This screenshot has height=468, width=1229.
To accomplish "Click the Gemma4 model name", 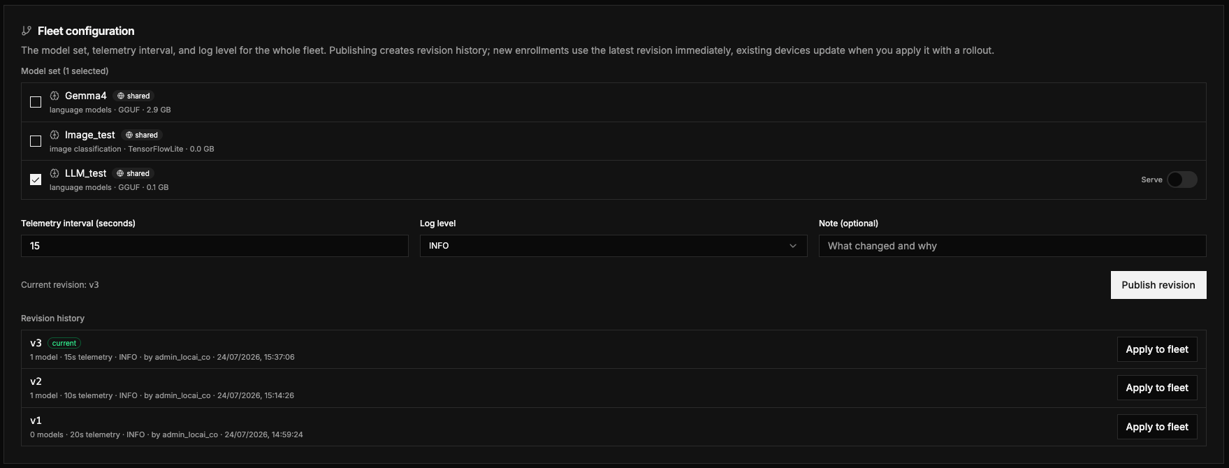I will click(86, 96).
